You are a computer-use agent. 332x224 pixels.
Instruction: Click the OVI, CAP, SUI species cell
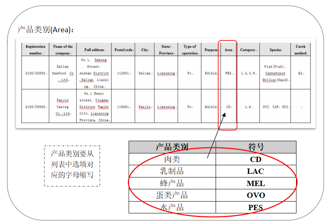pyautogui.click(x=275, y=107)
